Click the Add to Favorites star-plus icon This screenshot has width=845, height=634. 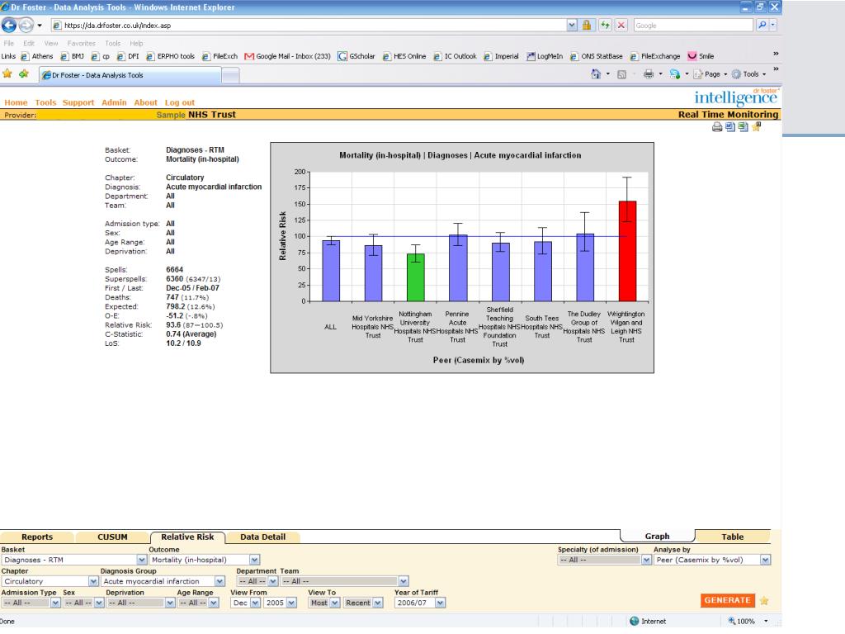point(24,73)
